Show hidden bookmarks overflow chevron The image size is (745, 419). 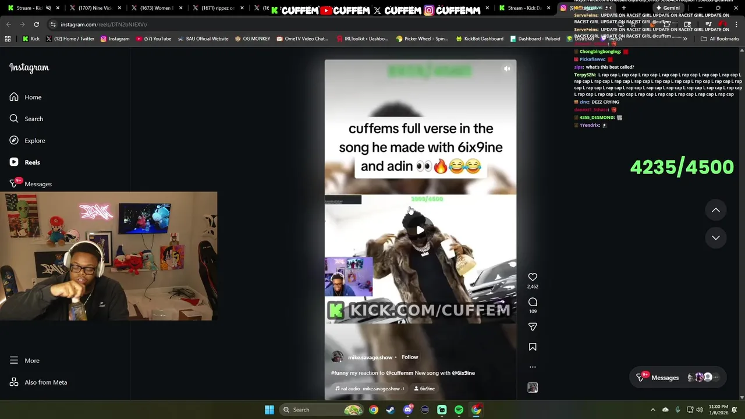(x=685, y=39)
